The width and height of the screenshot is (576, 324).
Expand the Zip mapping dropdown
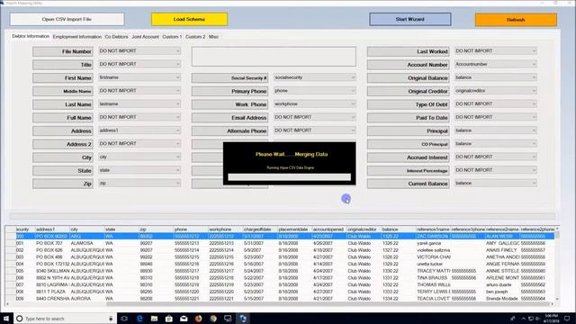[139, 184]
